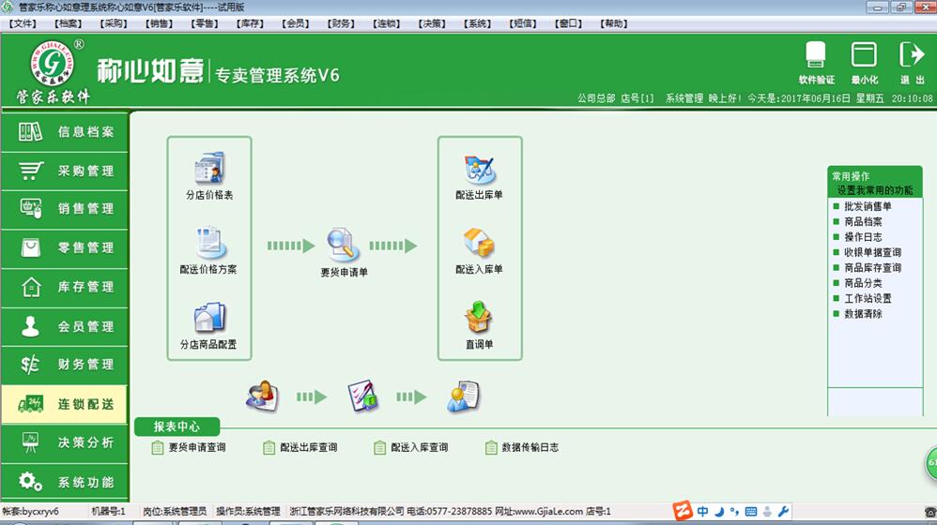Open 工作站设置 shortcut
Viewport: 937px width, 525px height.
(868, 298)
